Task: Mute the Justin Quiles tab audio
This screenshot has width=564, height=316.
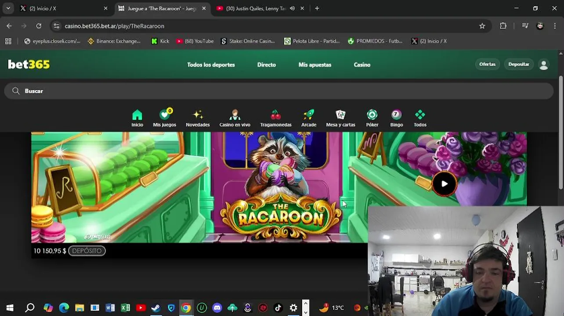Action: click(292, 8)
